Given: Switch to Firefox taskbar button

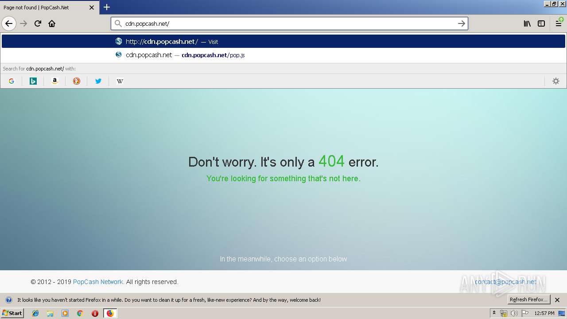Looking at the screenshot, I should point(110,313).
